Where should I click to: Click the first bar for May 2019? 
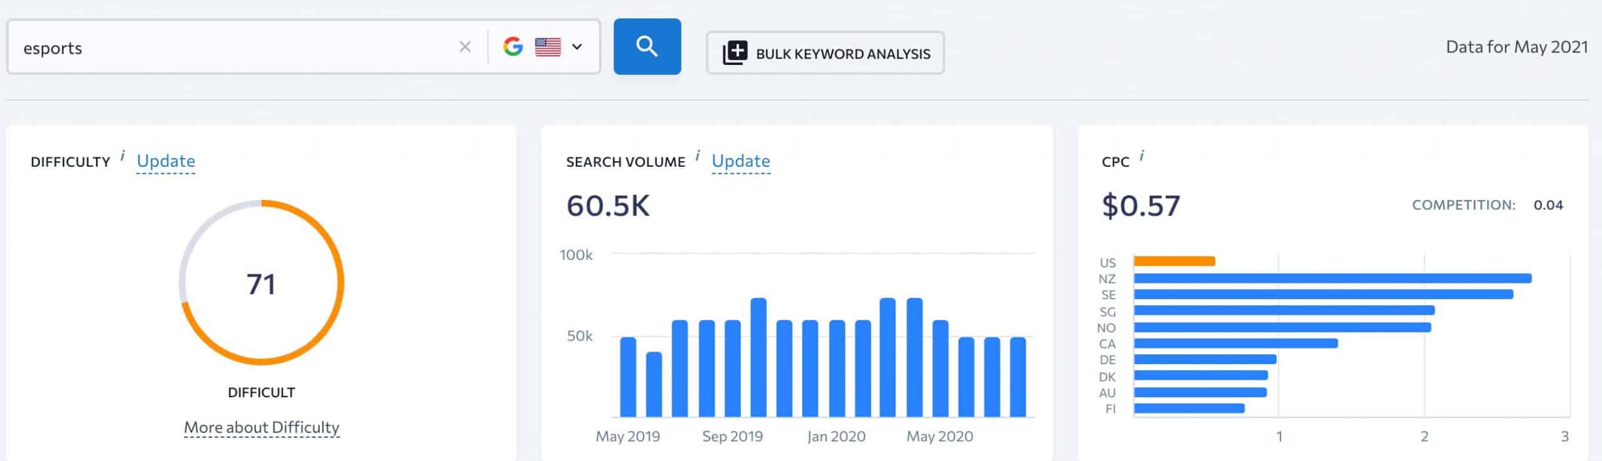[628, 377]
